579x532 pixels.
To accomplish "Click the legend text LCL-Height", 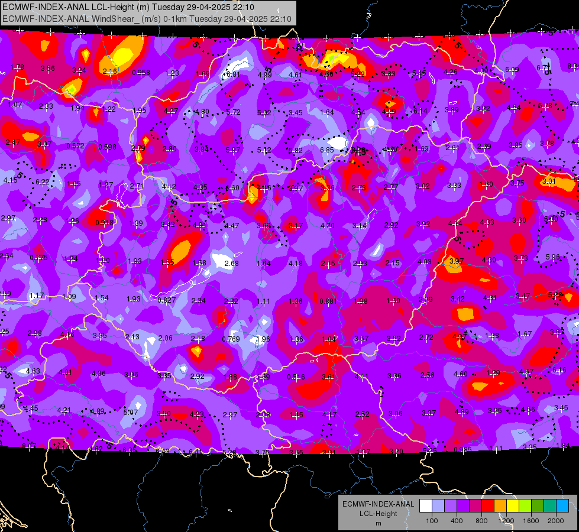I will pos(378,514).
